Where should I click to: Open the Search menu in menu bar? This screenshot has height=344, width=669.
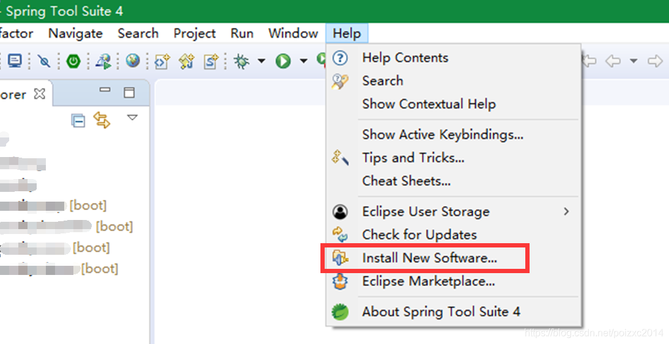click(138, 33)
